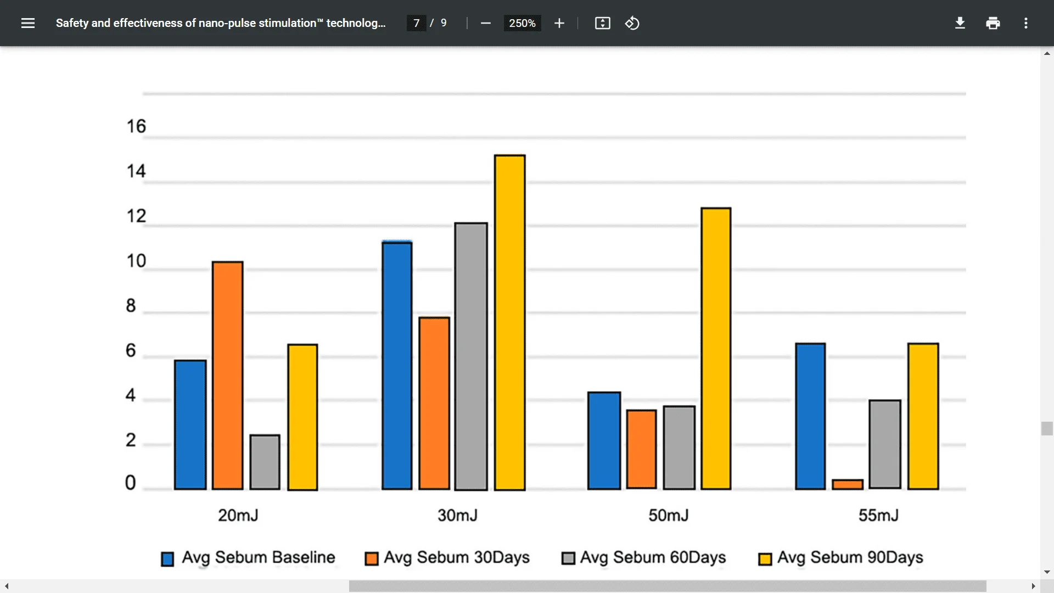
Task: Click the '14' y-axis value
Action: [136, 171]
